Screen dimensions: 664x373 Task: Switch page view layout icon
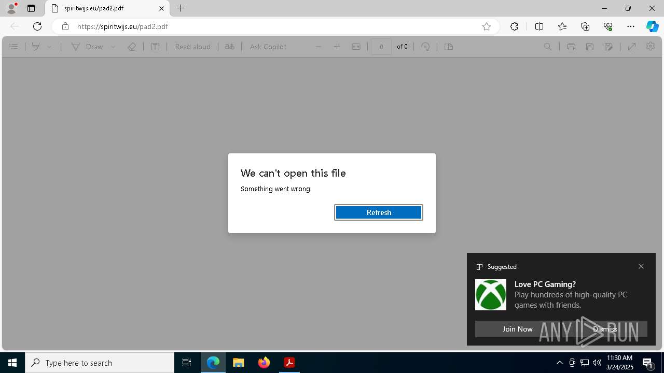point(449,47)
